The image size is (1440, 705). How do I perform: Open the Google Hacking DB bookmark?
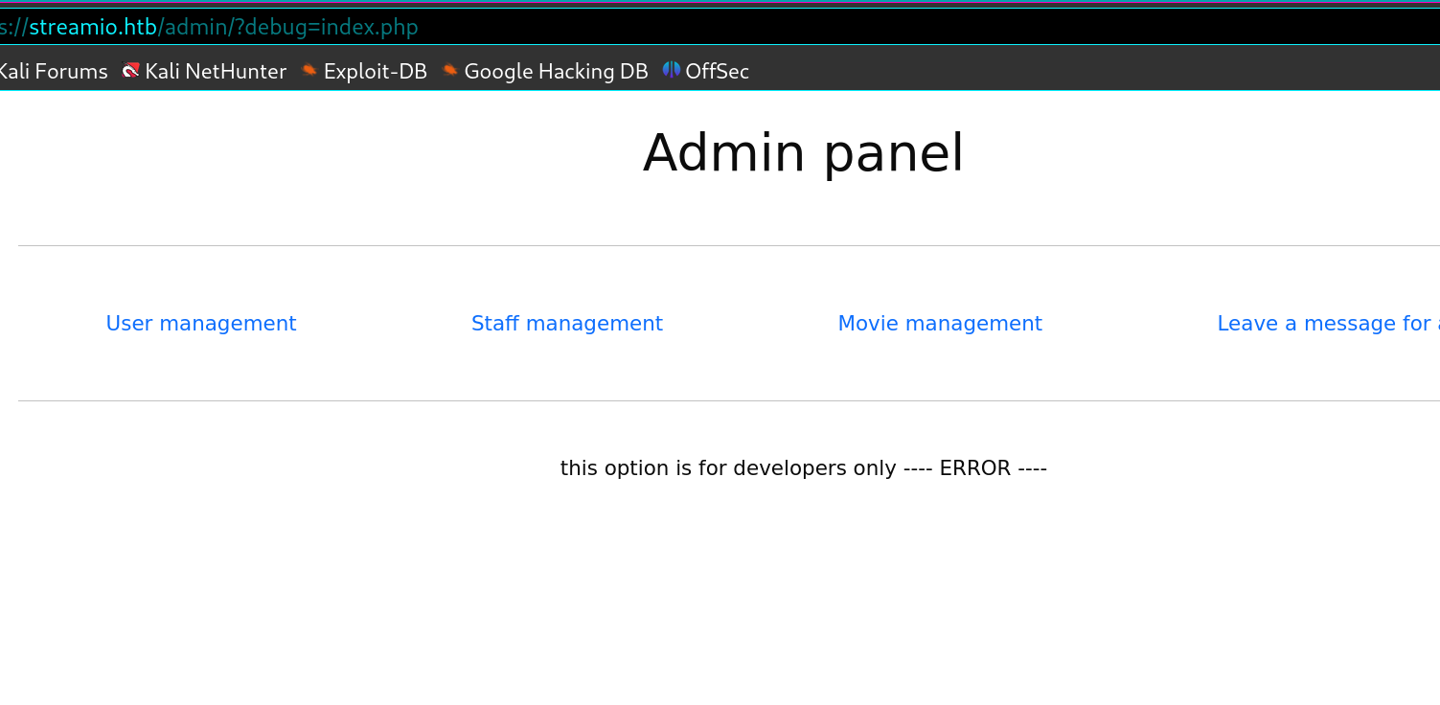pos(544,71)
